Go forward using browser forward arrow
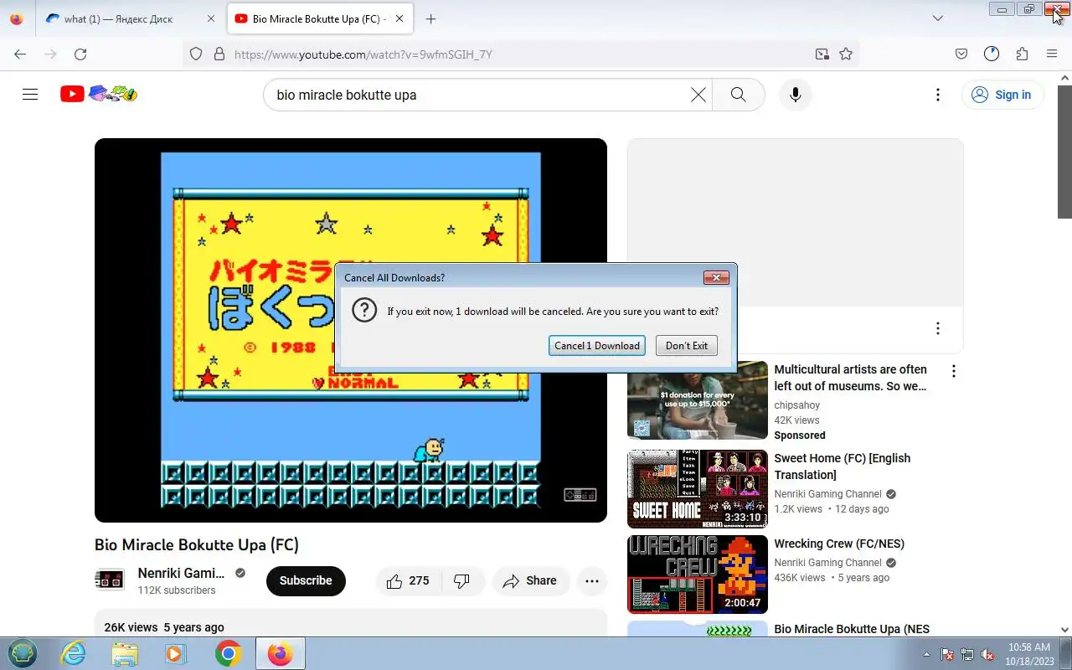 tap(50, 54)
